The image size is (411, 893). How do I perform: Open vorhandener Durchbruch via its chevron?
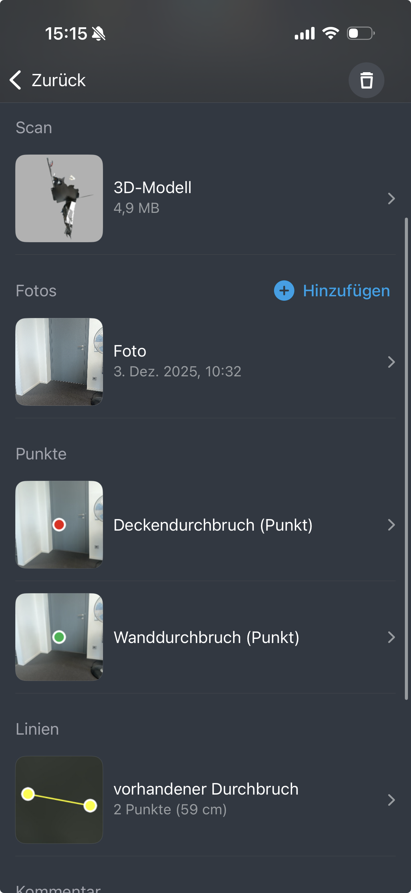tap(391, 800)
